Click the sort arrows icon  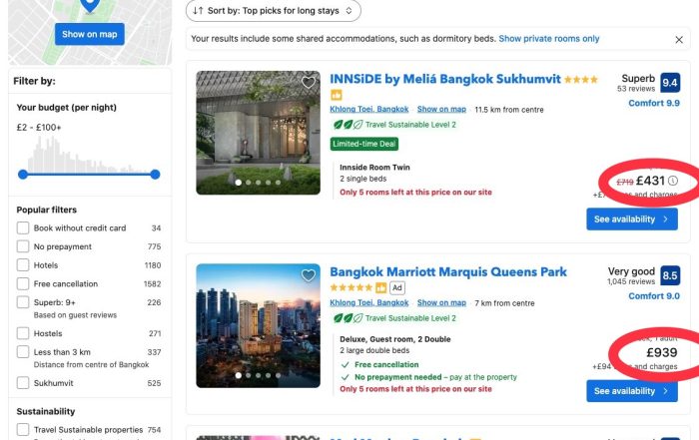tap(198, 11)
